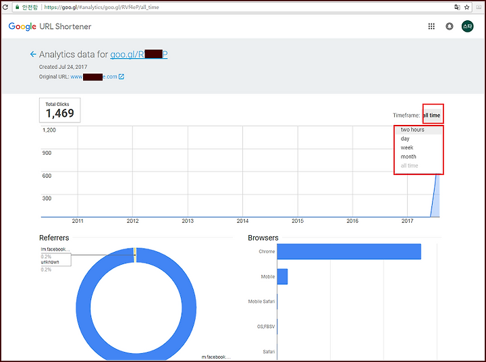Open the goo.gl short link
This screenshot has height=362, width=486.
pos(139,54)
